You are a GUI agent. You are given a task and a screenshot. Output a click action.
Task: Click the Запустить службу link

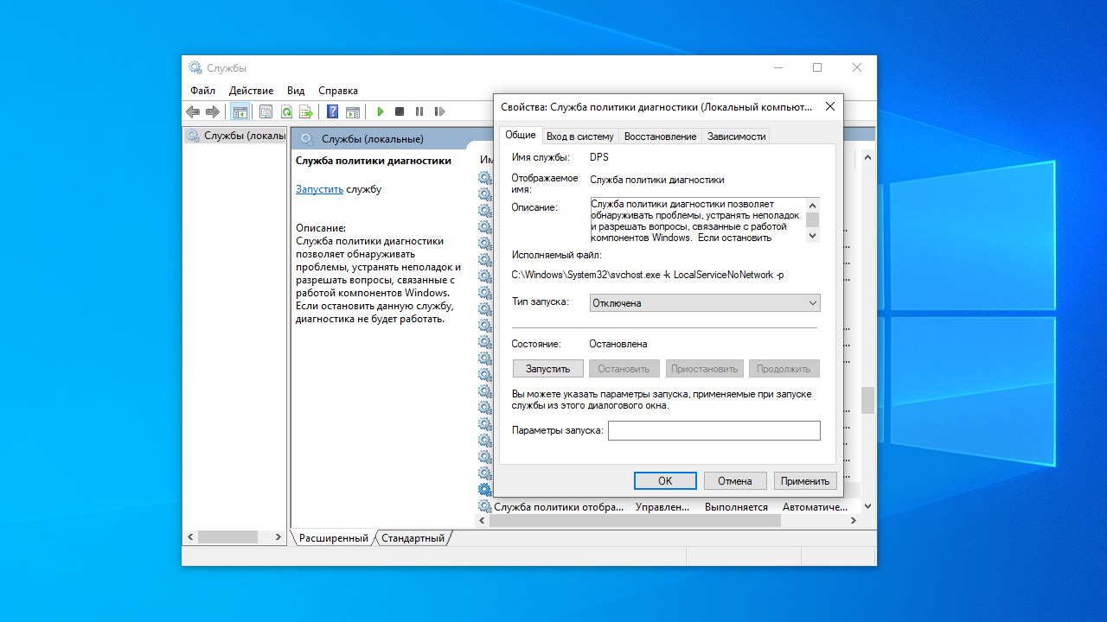tap(319, 189)
